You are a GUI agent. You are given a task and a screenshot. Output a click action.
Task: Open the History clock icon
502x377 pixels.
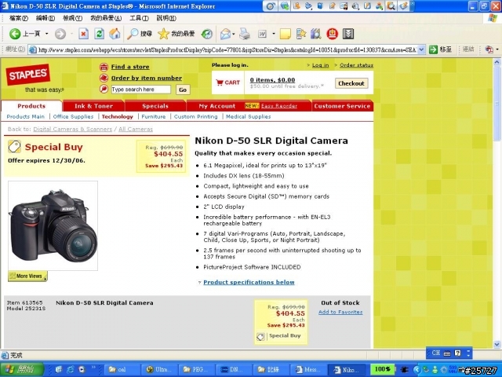coord(207,34)
